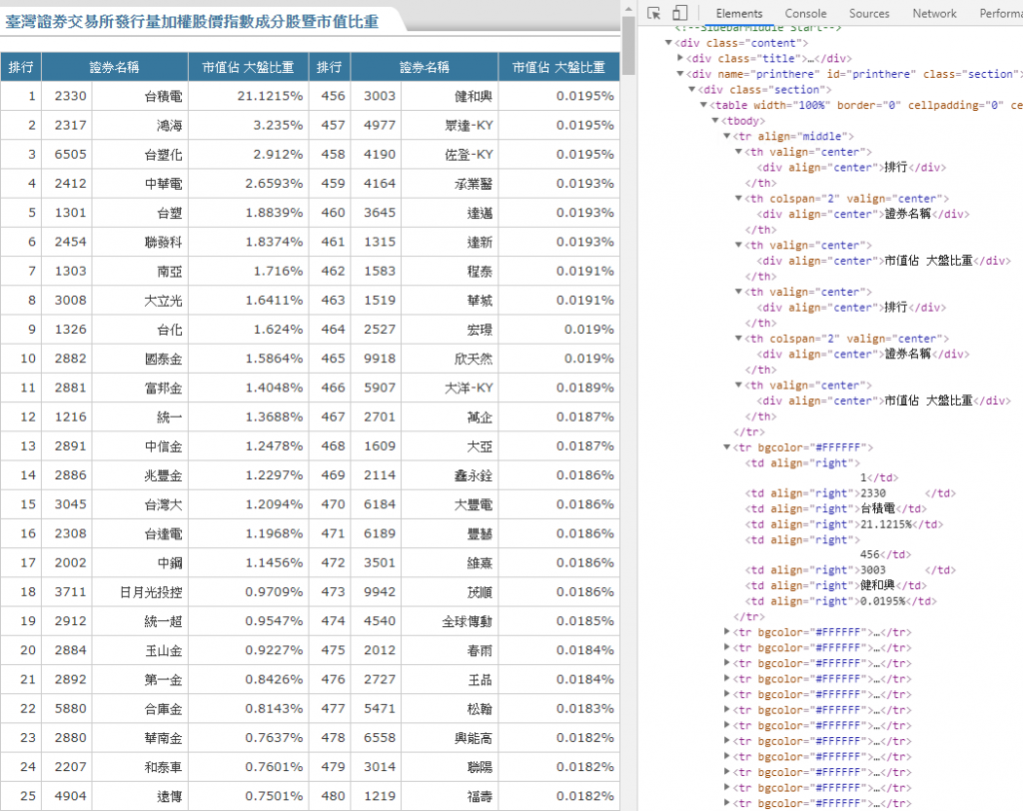Click the 中華電 name cell

pyautogui.click(x=140, y=184)
